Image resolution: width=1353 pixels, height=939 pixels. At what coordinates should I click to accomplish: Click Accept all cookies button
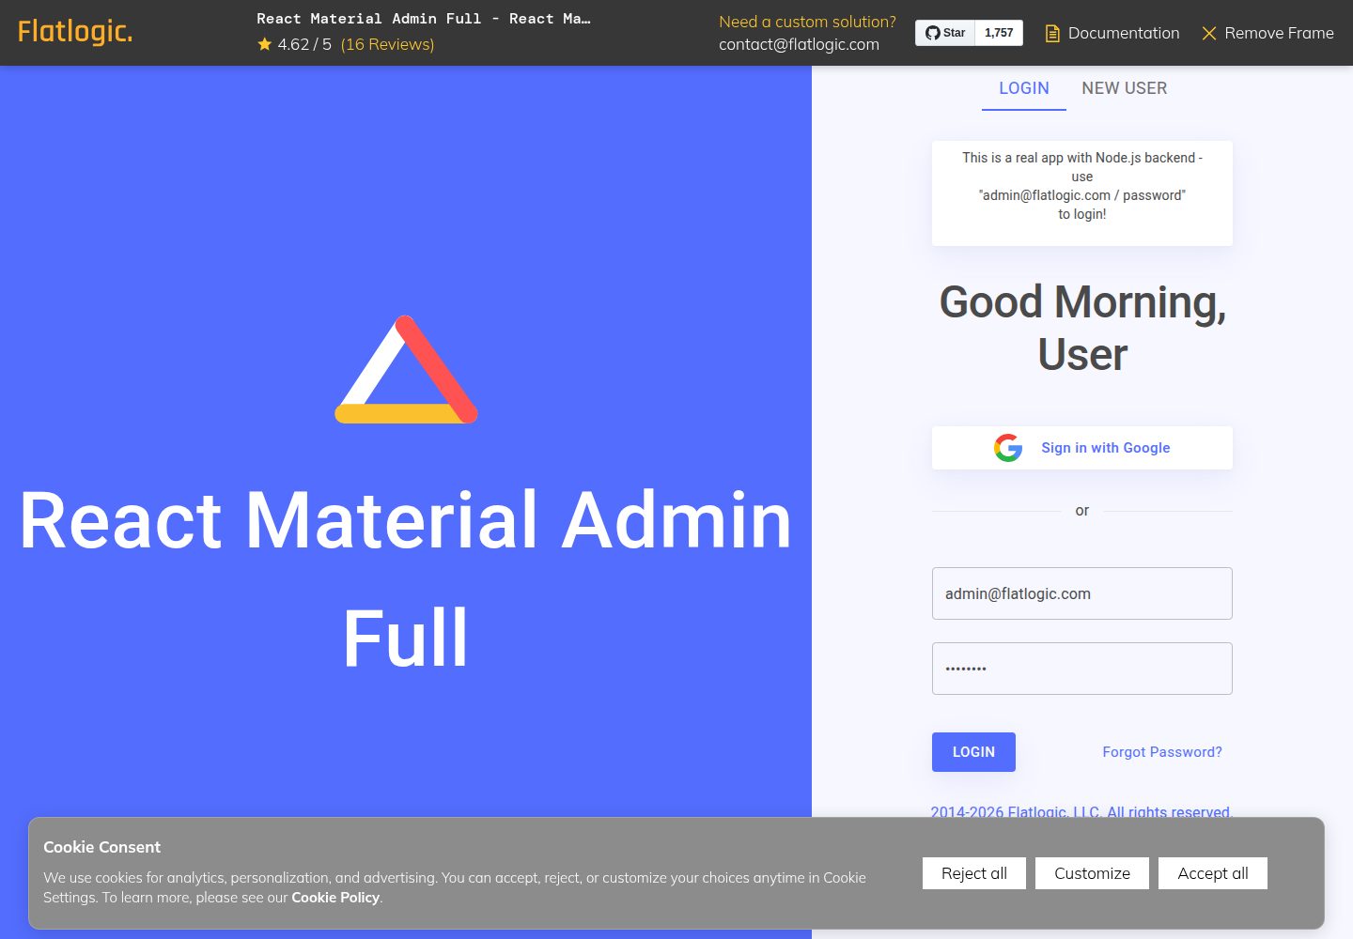coord(1213,873)
